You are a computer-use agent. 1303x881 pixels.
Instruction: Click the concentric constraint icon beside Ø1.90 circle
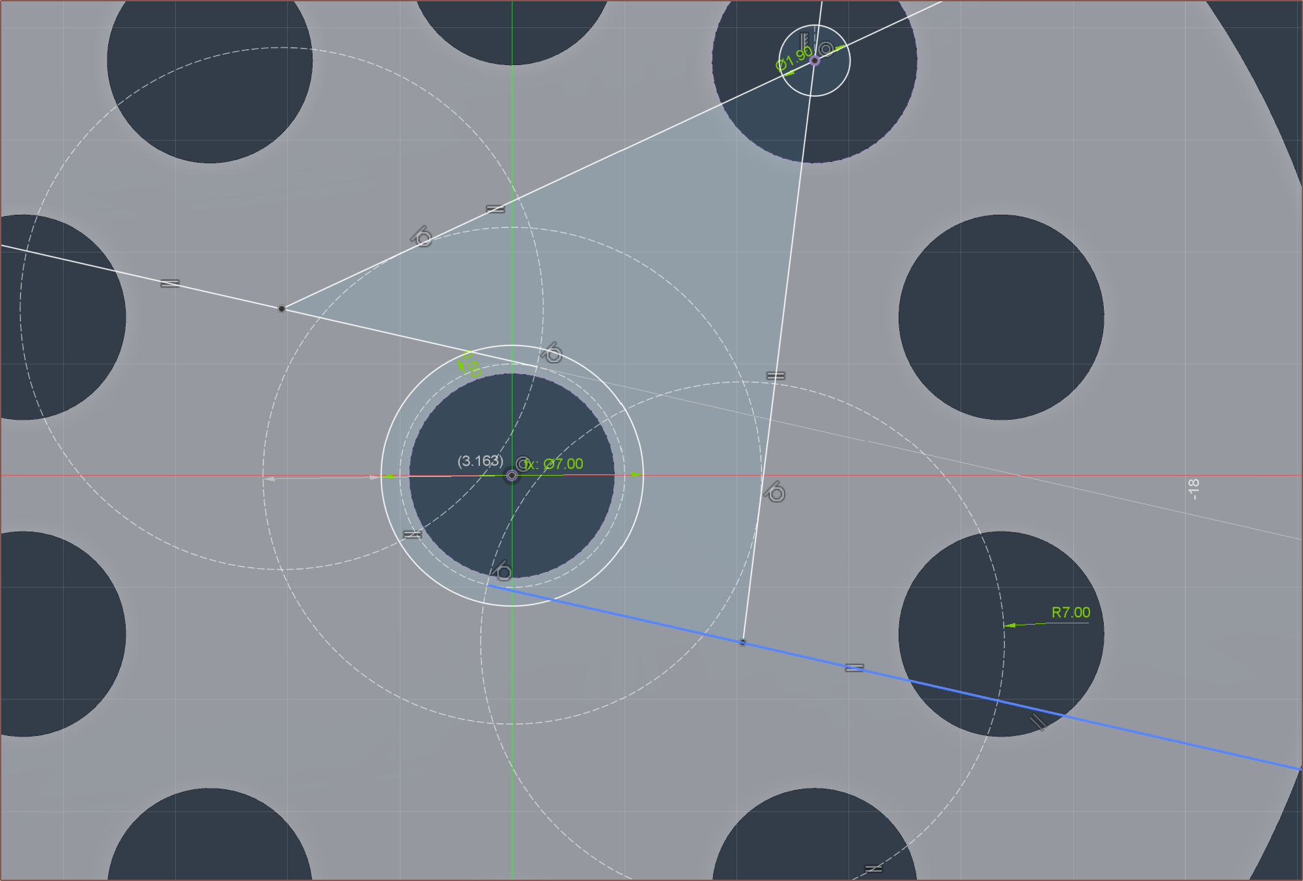click(x=826, y=49)
